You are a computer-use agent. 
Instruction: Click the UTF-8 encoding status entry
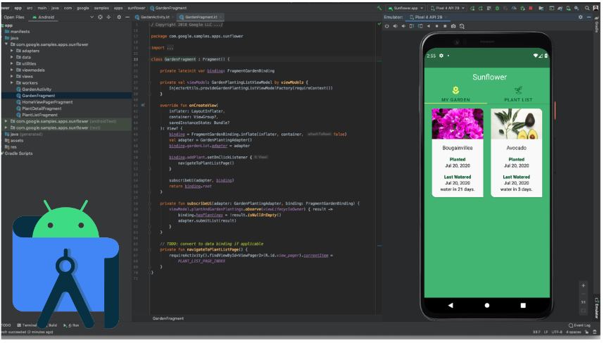557,332
